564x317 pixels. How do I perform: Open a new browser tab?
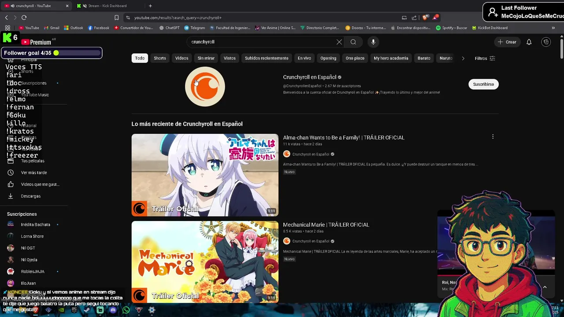[x=150, y=6]
